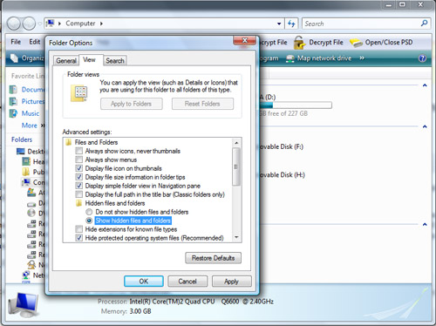Select Show hidden files and folders radio
Screen dimensions: 436x326
coord(89,221)
